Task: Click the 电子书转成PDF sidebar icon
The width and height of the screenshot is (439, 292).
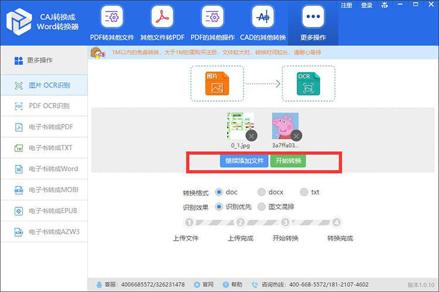Action: [19, 127]
